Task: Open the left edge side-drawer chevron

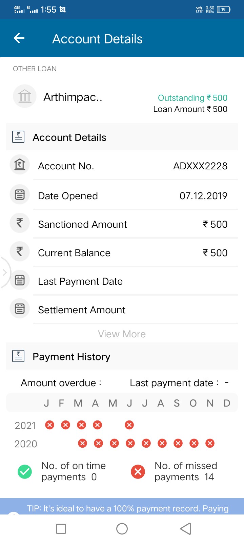Action: 4,272
